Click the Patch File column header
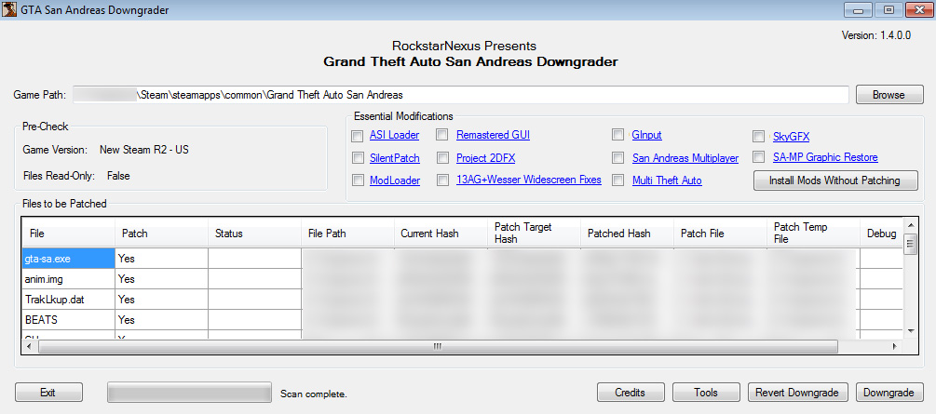 [x=720, y=234]
